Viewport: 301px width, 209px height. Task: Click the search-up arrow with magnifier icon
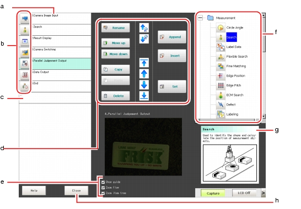[x=144, y=28]
